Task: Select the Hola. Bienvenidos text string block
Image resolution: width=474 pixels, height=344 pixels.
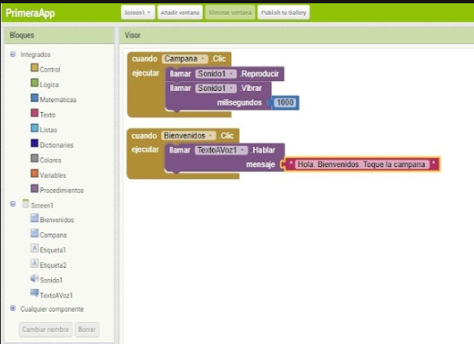Action: pos(362,164)
